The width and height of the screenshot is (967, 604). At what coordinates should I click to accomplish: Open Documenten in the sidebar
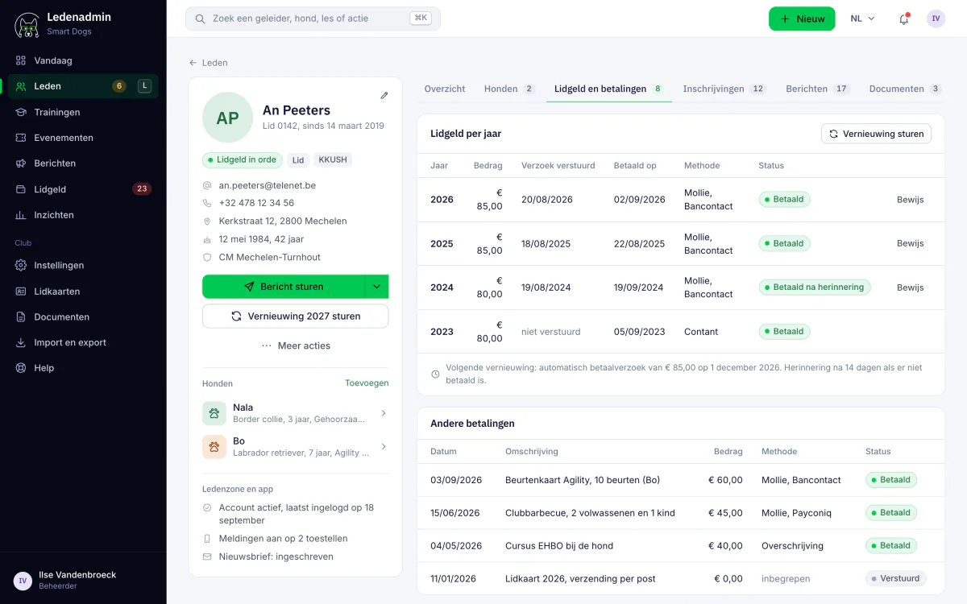click(83, 316)
